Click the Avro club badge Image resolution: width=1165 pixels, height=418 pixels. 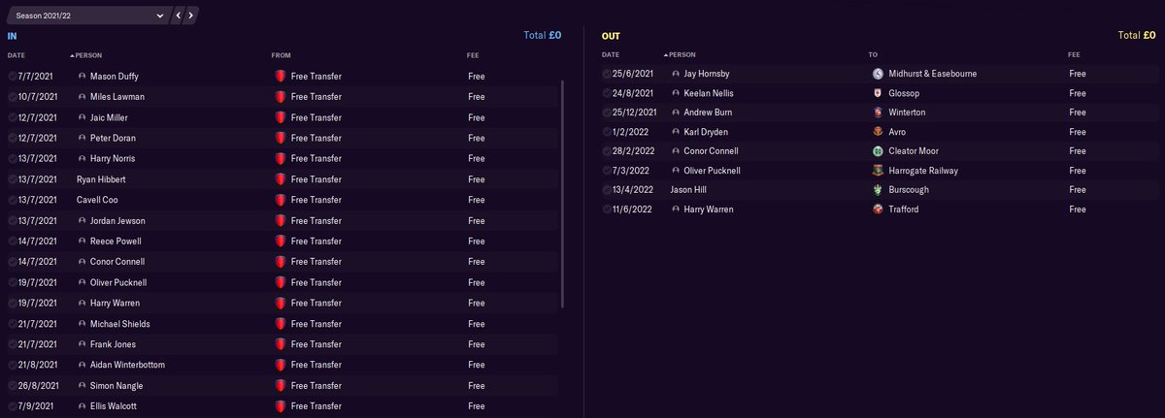[x=878, y=132]
